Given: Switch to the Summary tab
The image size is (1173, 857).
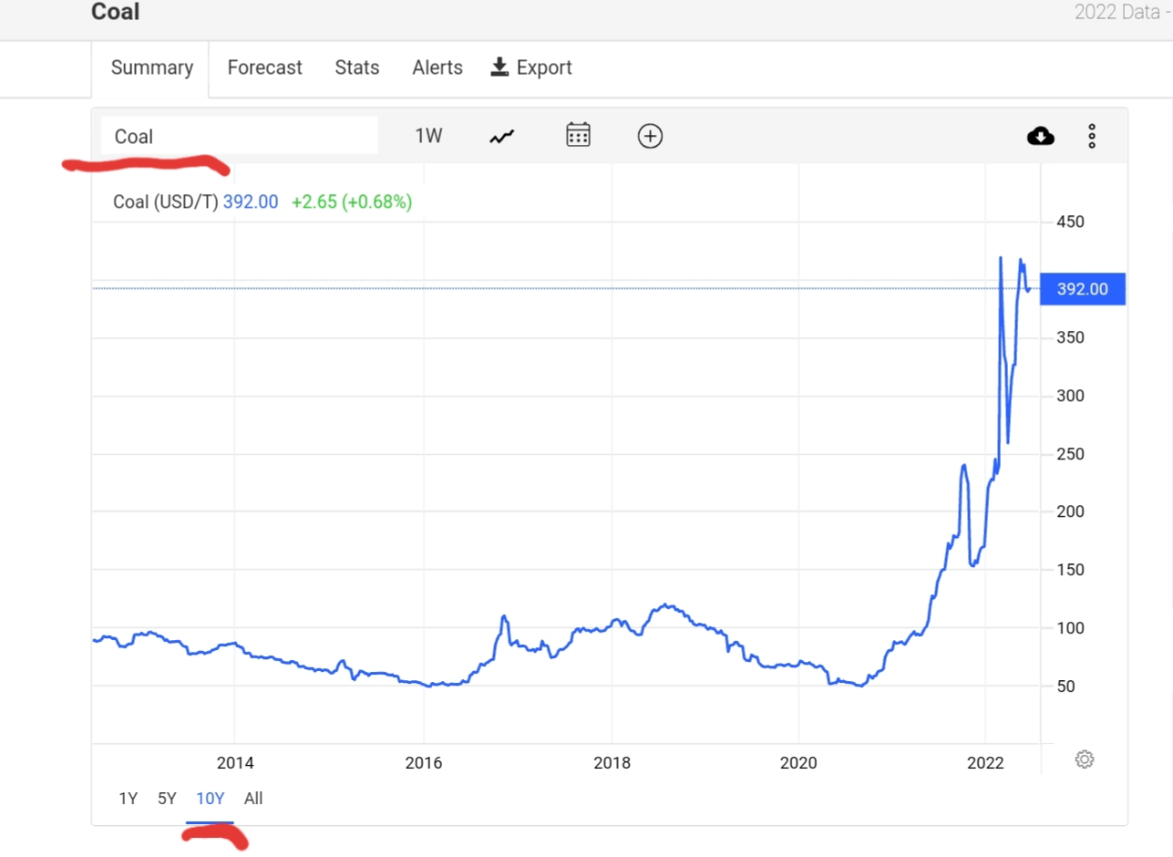Looking at the screenshot, I should point(151,68).
